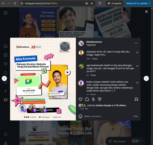Reply to asprastyo's comment
The width and height of the screenshot is (153, 145).
(95, 59)
